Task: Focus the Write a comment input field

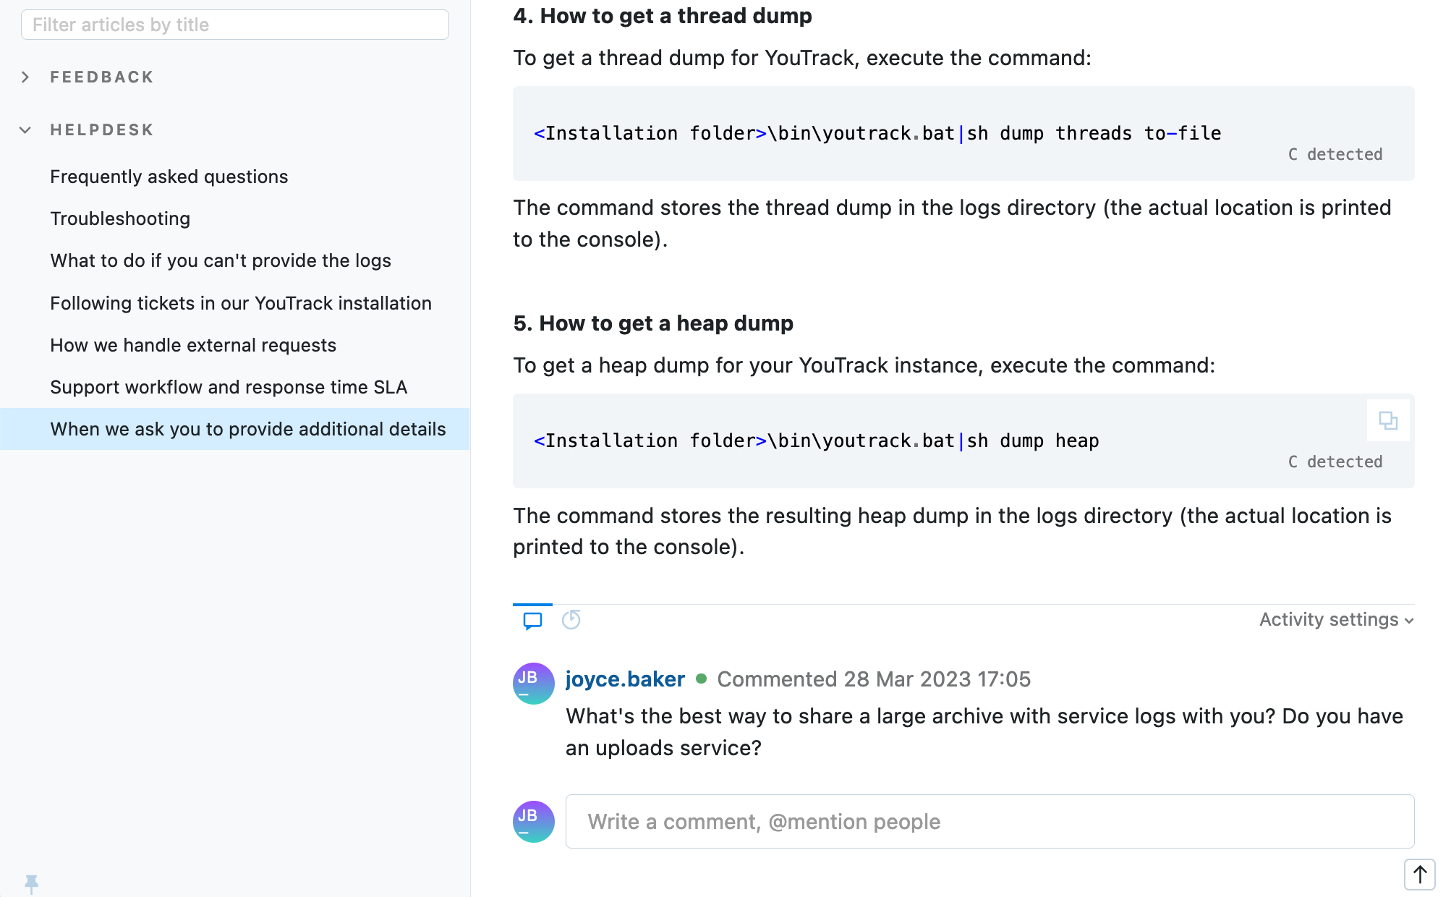Action: (989, 822)
